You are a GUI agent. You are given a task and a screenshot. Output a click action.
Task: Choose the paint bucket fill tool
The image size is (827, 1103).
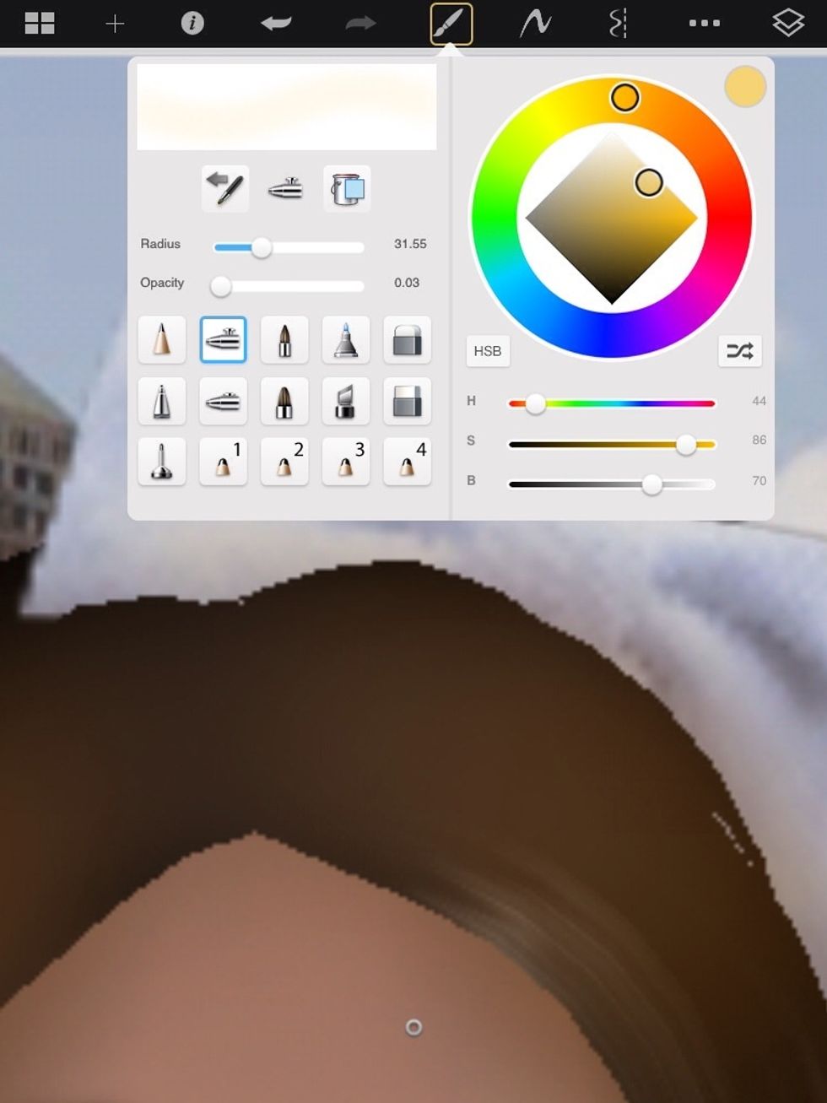coord(347,189)
